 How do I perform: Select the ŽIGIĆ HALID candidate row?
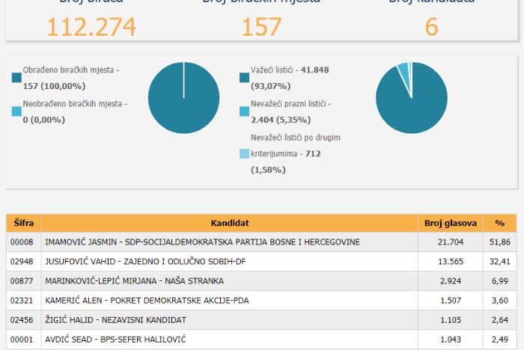(261, 320)
